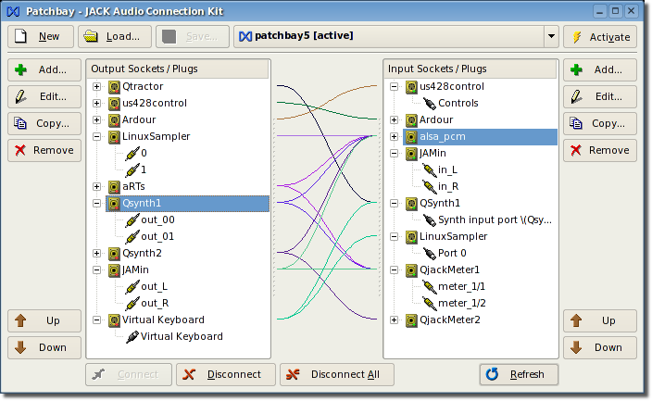Screen dimensions: 652x401
Task: Click the Qsynth2 socket icon
Action: tap(114, 254)
